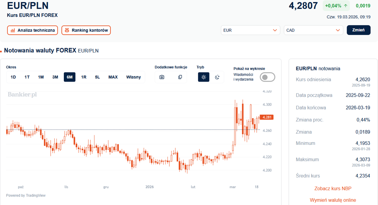
Task: Click the Powered by TradingView link
Action: pos(26,195)
